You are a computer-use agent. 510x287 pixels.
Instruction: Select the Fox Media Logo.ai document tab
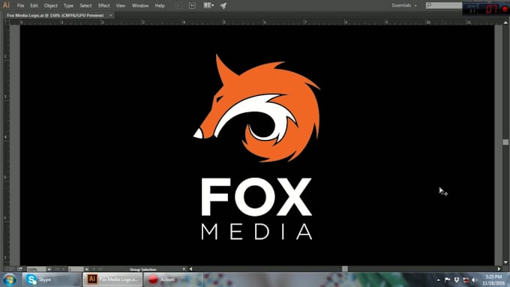[x=55, y=15]
